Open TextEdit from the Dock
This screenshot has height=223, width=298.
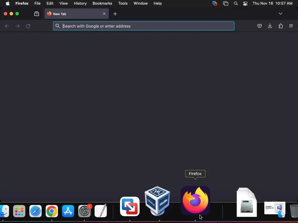click(x=101, y=211)
